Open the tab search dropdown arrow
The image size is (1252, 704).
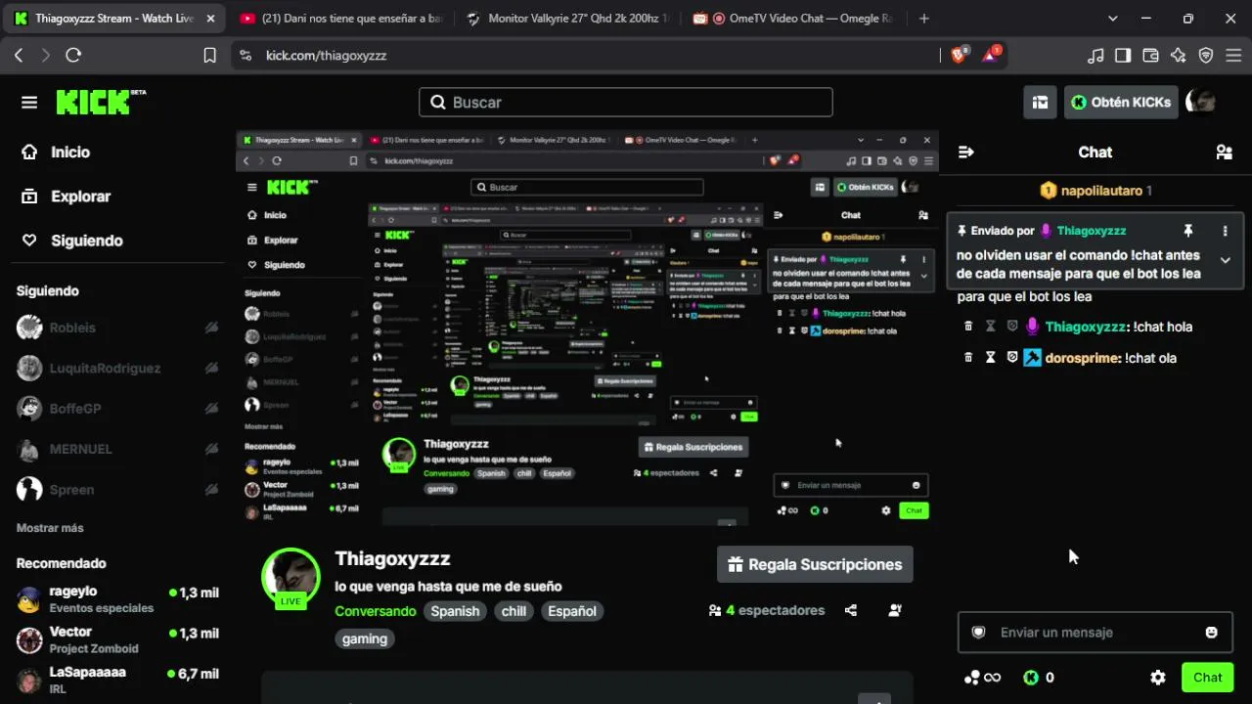pyautogui.click(x=1112, y=19)
